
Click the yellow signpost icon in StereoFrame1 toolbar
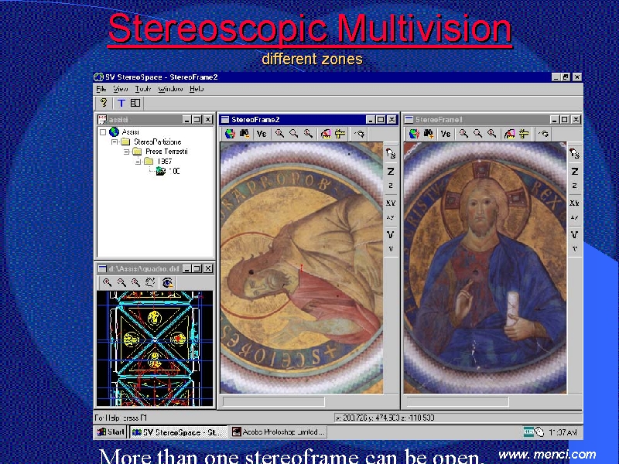(x=524, y=134)
